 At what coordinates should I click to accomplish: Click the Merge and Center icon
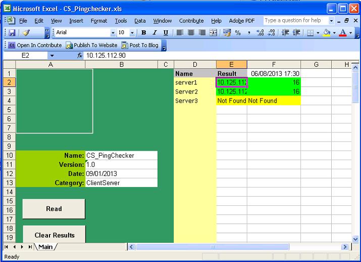[x=213, y=32]
